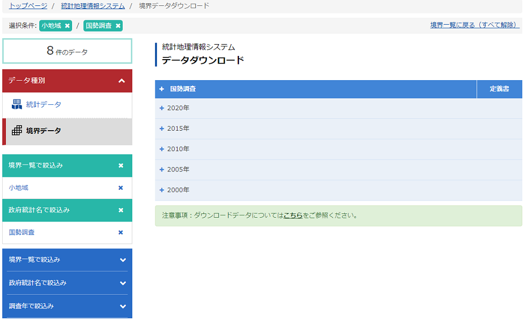
Task: Clear the teal 政府統計名で絞込み filter header
Action: tap(121, 210)
